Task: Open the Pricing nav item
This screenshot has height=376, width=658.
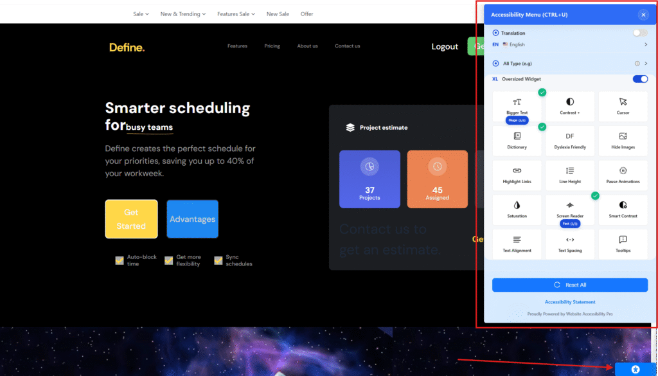Action: (272, 46)
